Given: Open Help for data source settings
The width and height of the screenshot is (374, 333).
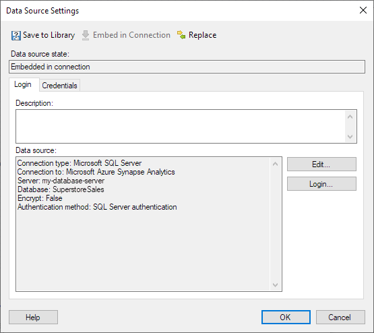Looking at the screenshot, I should [33, 317].
